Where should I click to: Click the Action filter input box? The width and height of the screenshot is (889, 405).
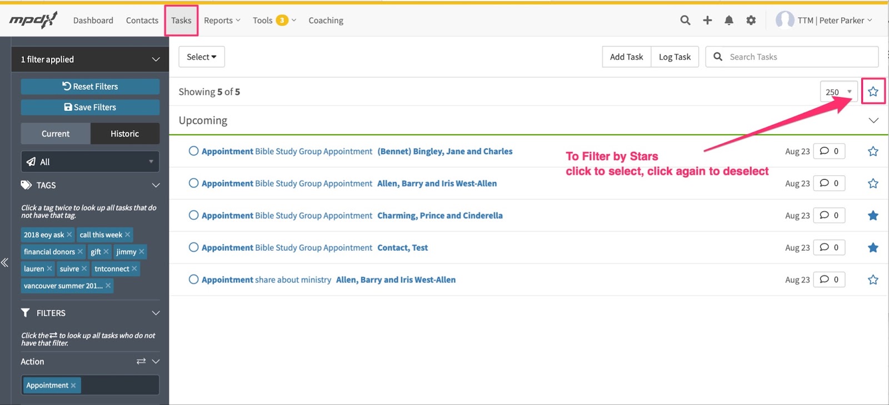(x=90, y=385)
